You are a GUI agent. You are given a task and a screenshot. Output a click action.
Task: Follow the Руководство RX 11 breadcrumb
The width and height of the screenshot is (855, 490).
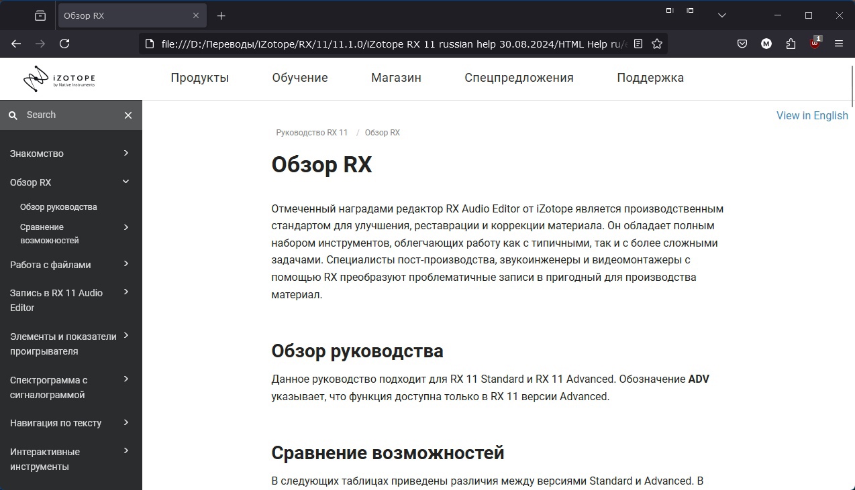312,133
